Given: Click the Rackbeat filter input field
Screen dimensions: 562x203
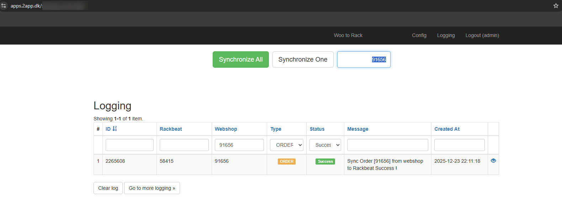Looking at the screenshot, I should pos(184,145).
